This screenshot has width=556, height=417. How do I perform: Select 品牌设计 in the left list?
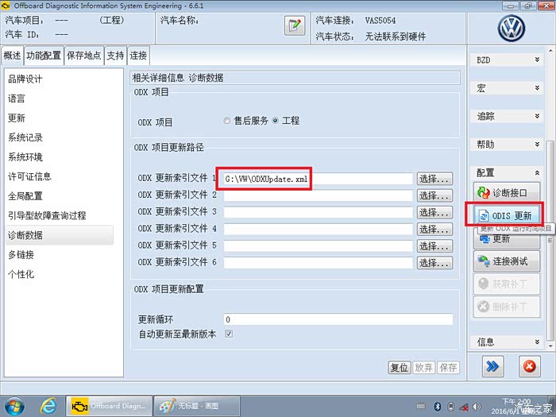[x=60, y=79]
